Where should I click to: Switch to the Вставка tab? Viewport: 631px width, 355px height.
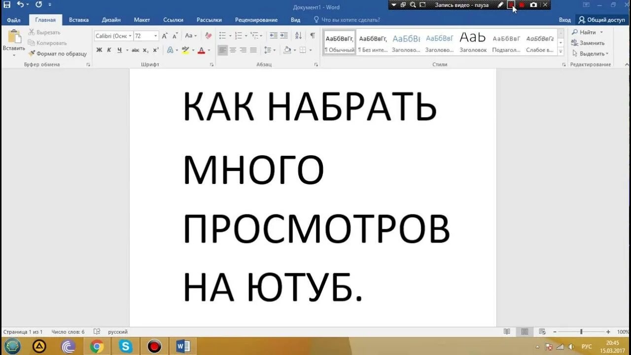pos(79,20)
